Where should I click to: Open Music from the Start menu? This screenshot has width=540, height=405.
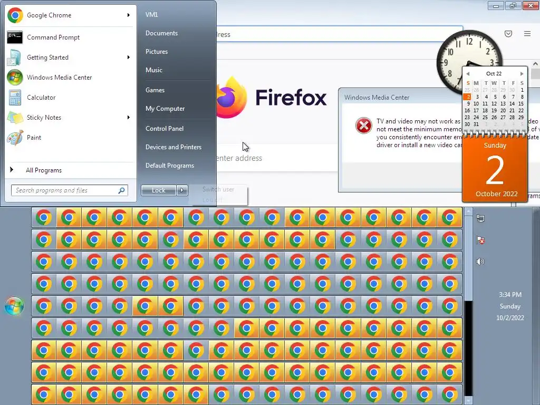click(x=153, y=70)
